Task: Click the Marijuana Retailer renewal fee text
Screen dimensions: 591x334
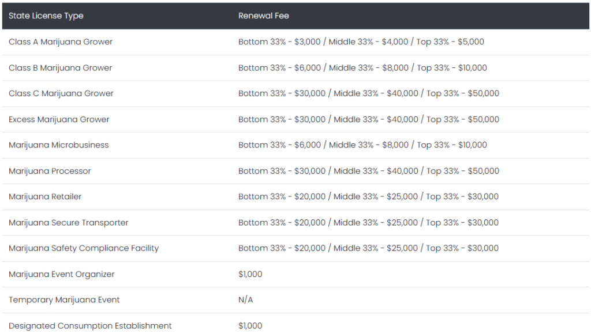Action: [369, 197]
